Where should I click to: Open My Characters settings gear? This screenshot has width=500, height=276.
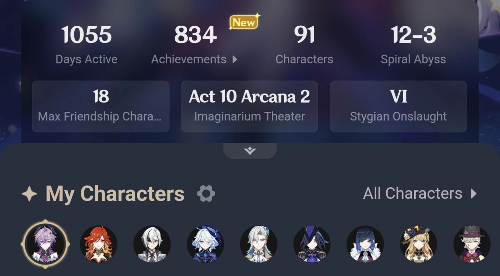(x=206, y=194)
